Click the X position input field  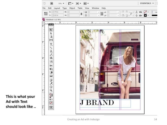(58, 12)
